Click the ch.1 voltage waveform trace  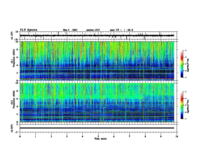(97, 35)
